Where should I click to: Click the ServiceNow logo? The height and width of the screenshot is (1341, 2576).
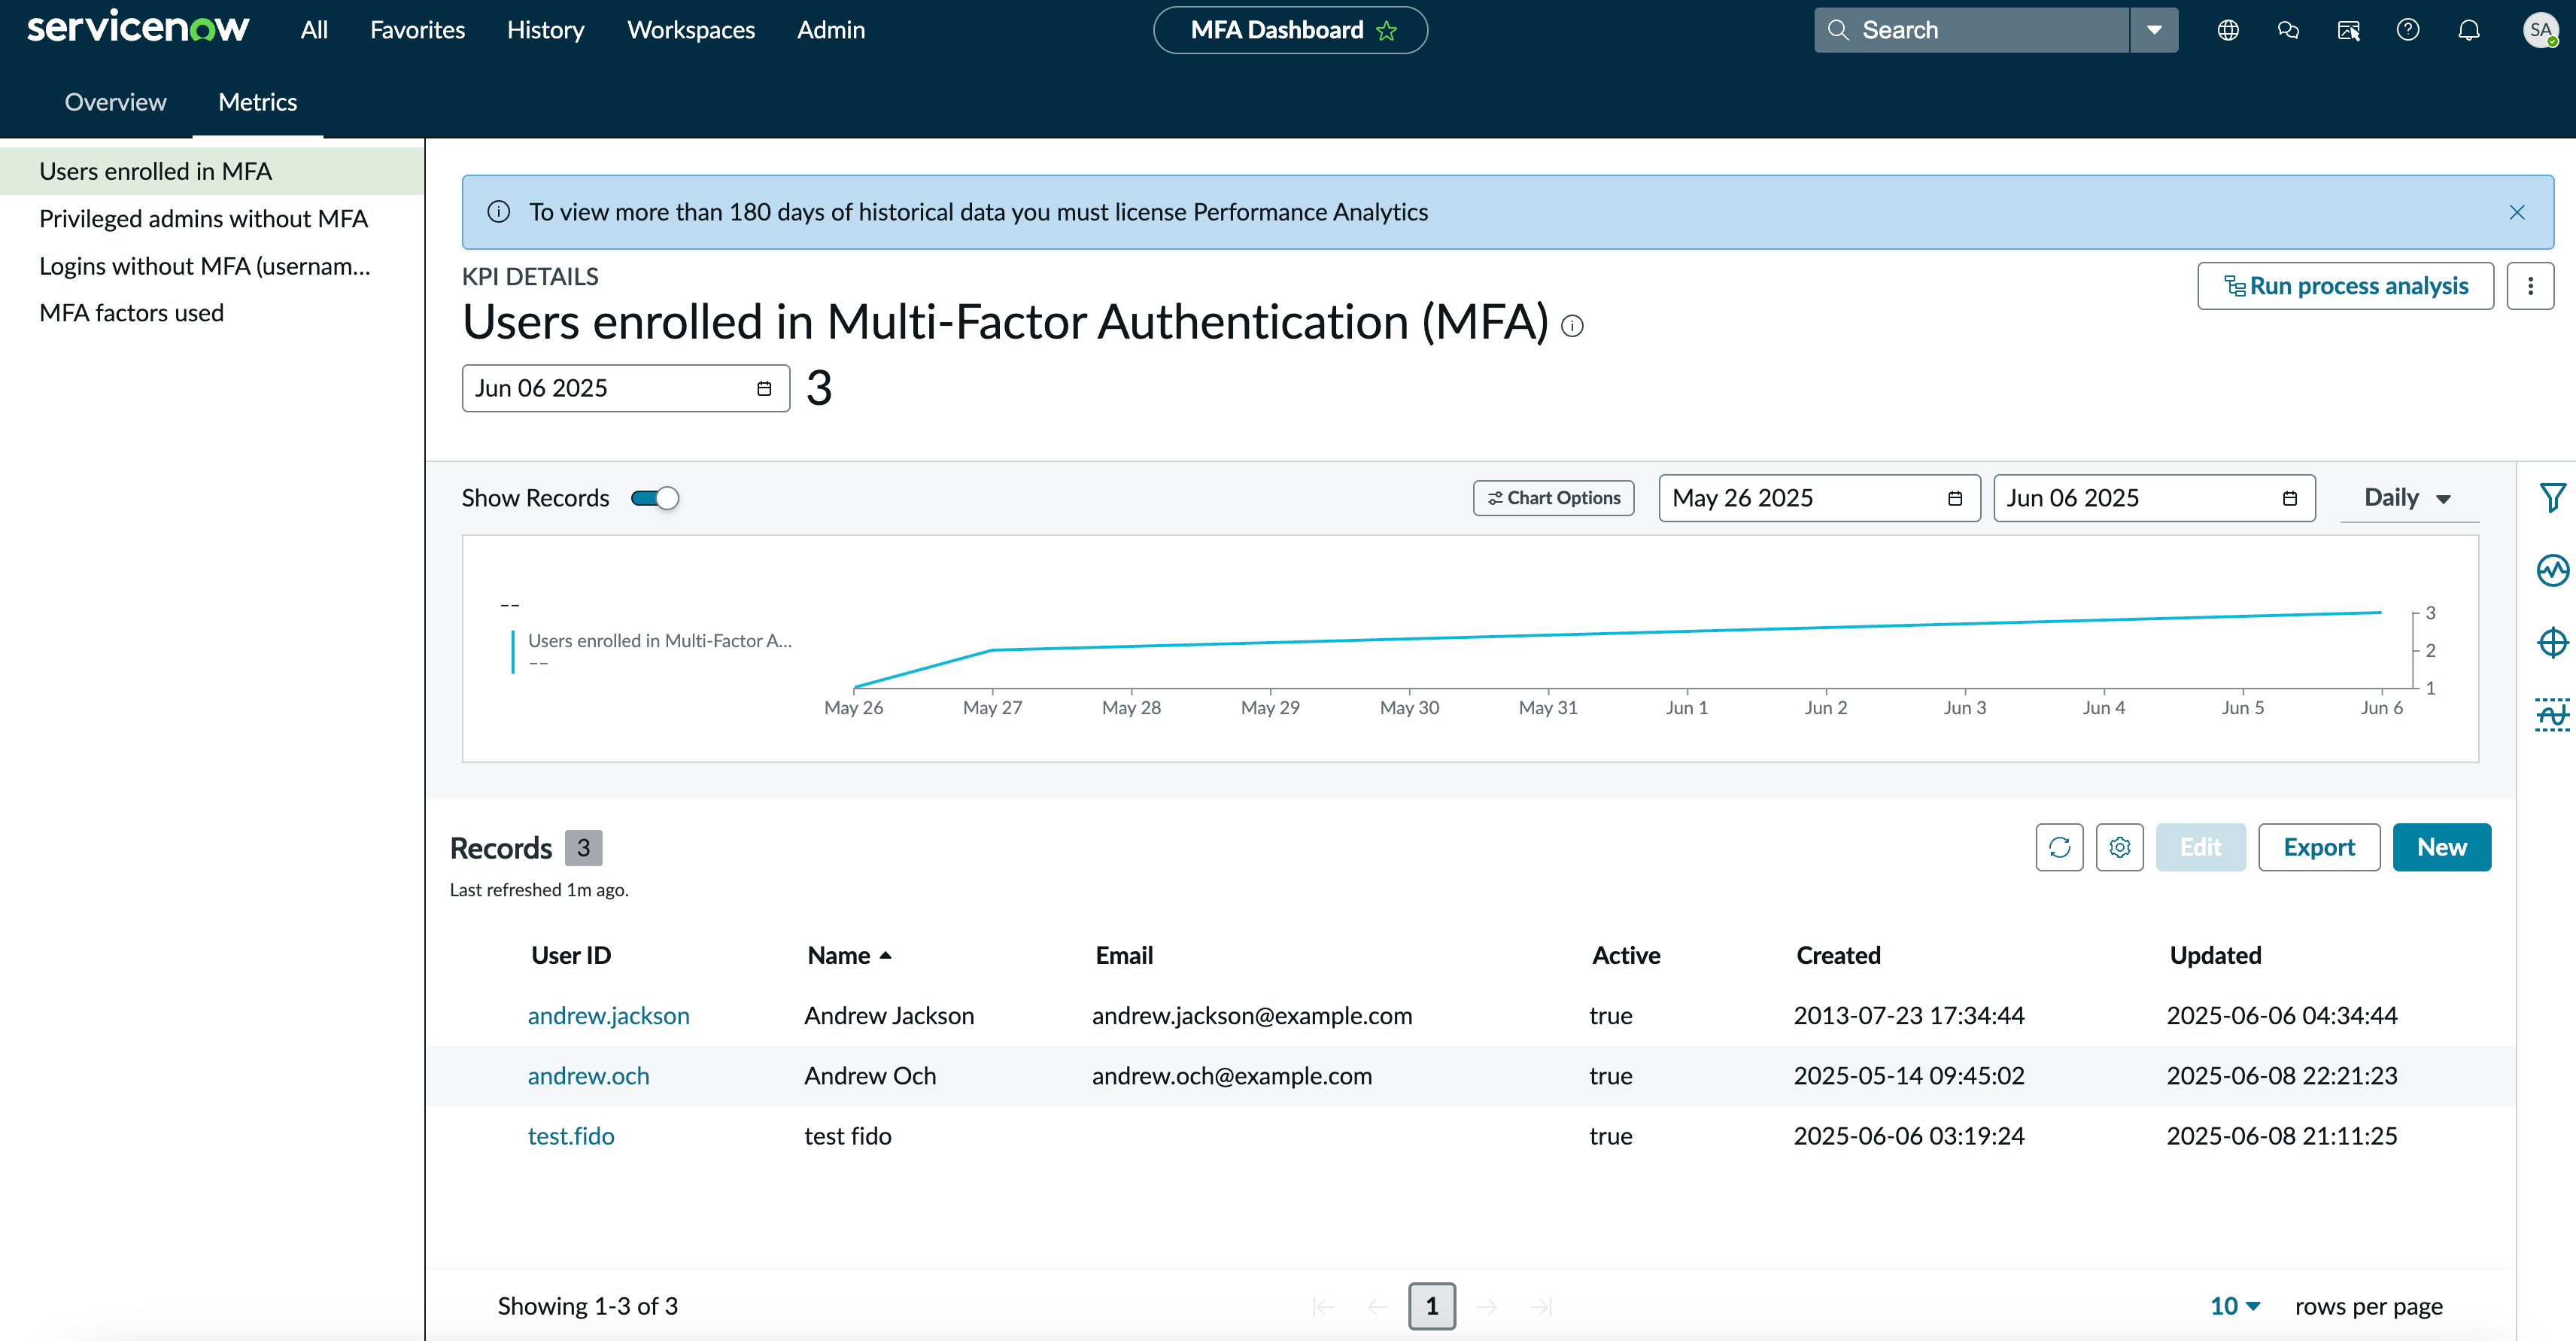click(138, 28)
